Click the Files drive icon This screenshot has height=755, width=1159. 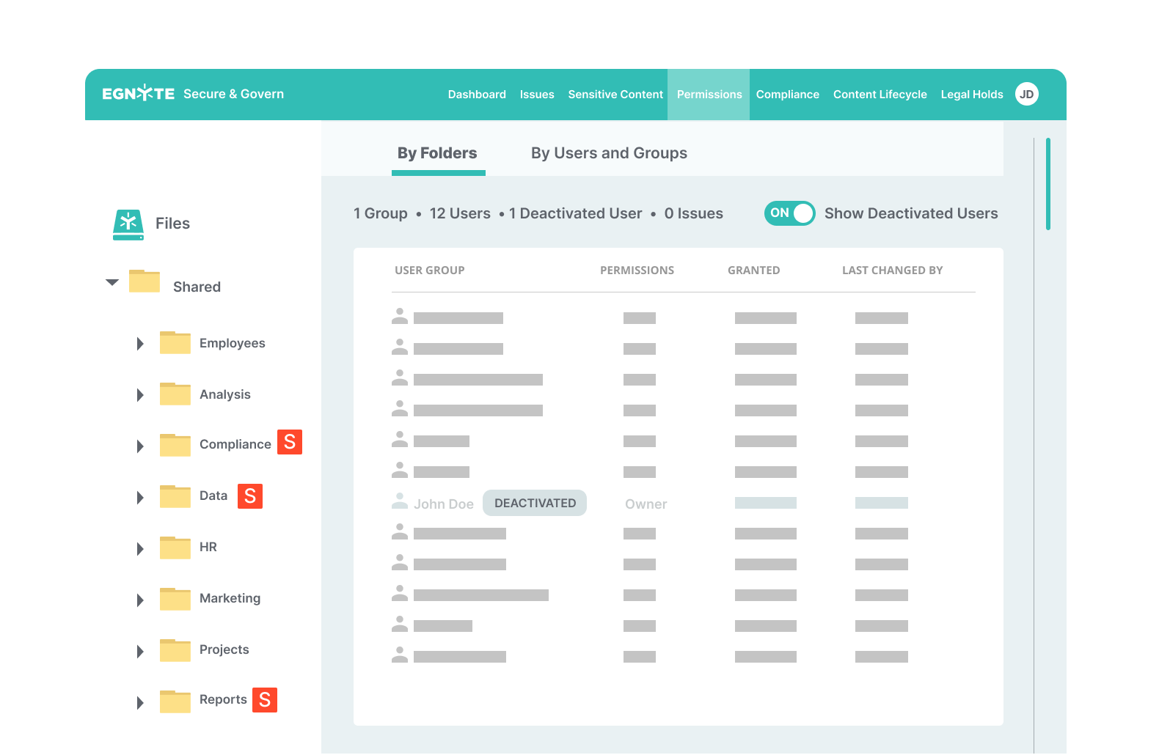[128, 224]
